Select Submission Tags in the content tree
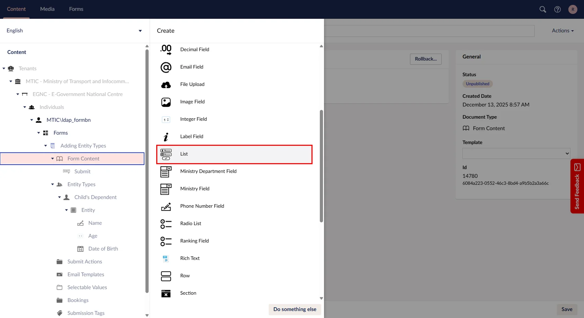The width and height of the screenshot is (584, 318). click(86, 313)
